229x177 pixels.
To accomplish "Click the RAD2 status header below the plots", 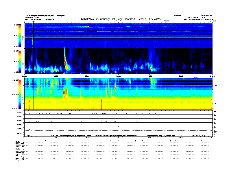I will click(18, 141).
